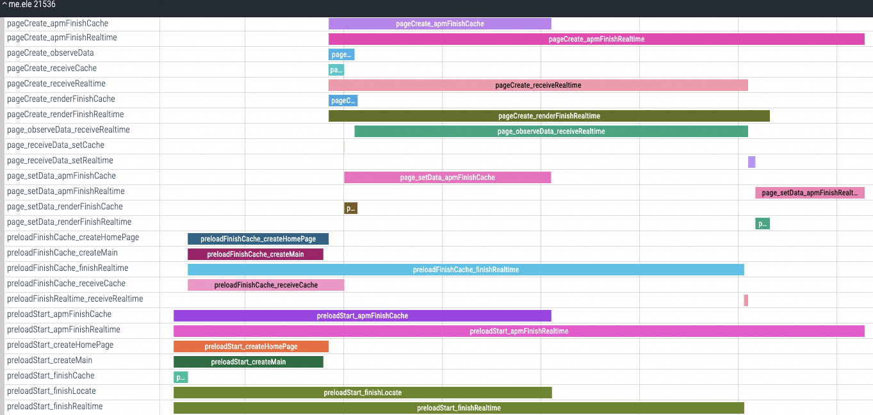Click the teal slice in pageCreate_receiveCache track
The height and width of the screenshot is (415, 873).
pyautogui.click(x=336, y=70)
